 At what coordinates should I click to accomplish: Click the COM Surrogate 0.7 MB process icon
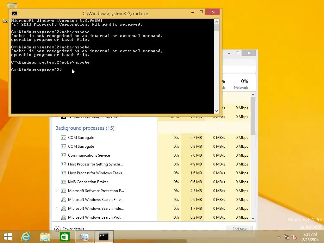pyautogui.click(x=63, y=137)
